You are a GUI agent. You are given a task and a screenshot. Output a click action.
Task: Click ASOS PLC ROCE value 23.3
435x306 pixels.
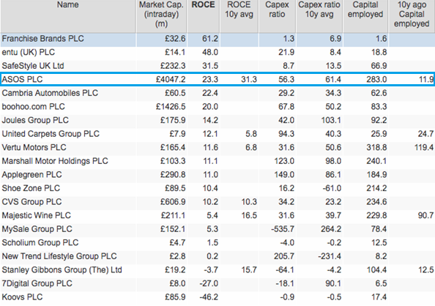pyautogui.click(x=210, y=79)
